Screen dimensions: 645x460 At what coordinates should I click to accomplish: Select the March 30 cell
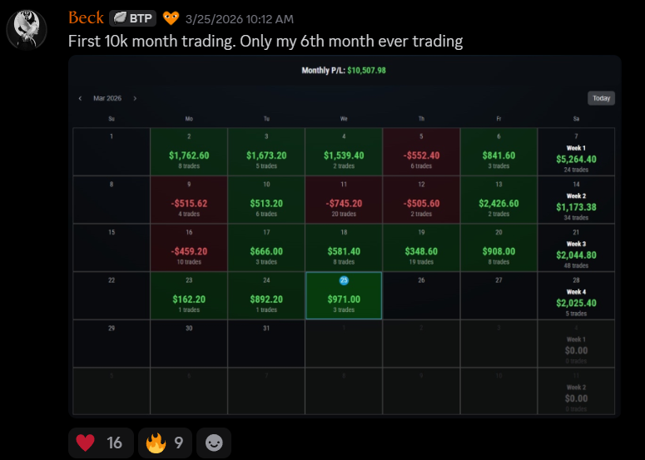(189, 344)
